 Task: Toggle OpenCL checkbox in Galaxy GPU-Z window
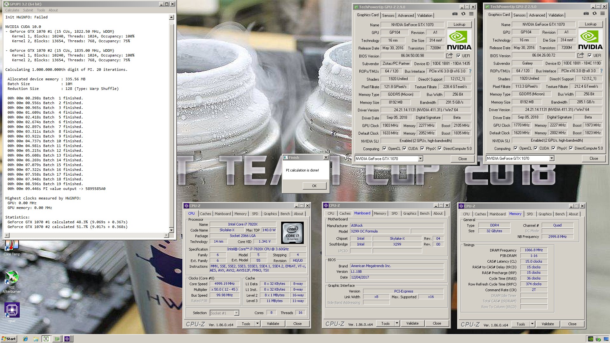(516, 148)
